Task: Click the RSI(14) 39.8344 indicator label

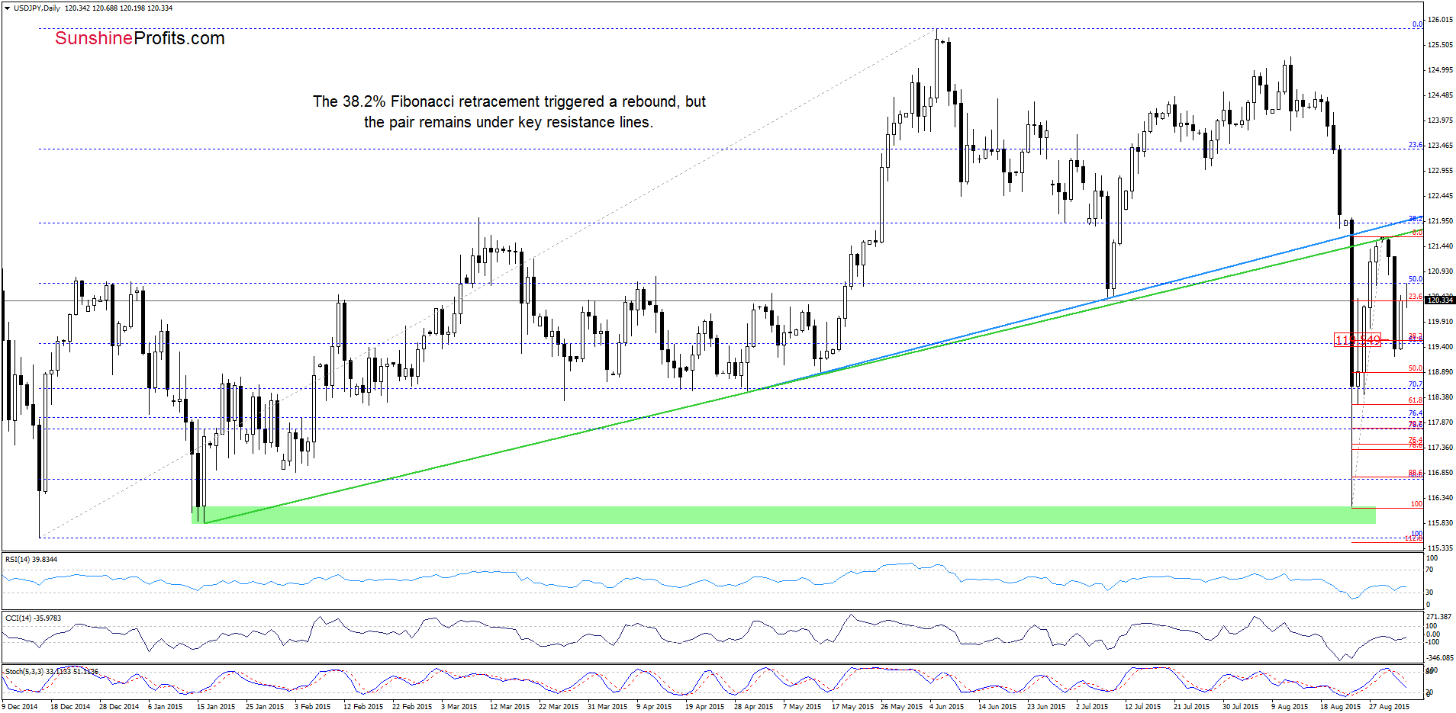Action: (31, 560)
